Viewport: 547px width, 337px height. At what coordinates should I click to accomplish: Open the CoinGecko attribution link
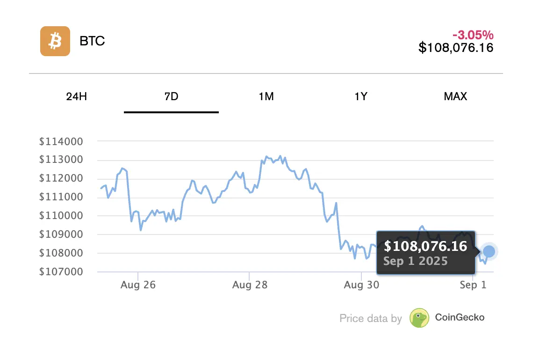click(460, 318)
